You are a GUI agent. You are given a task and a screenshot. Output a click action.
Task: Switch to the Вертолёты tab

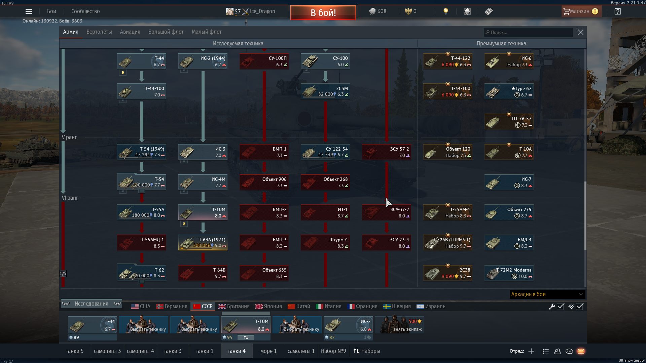(99, 32)
